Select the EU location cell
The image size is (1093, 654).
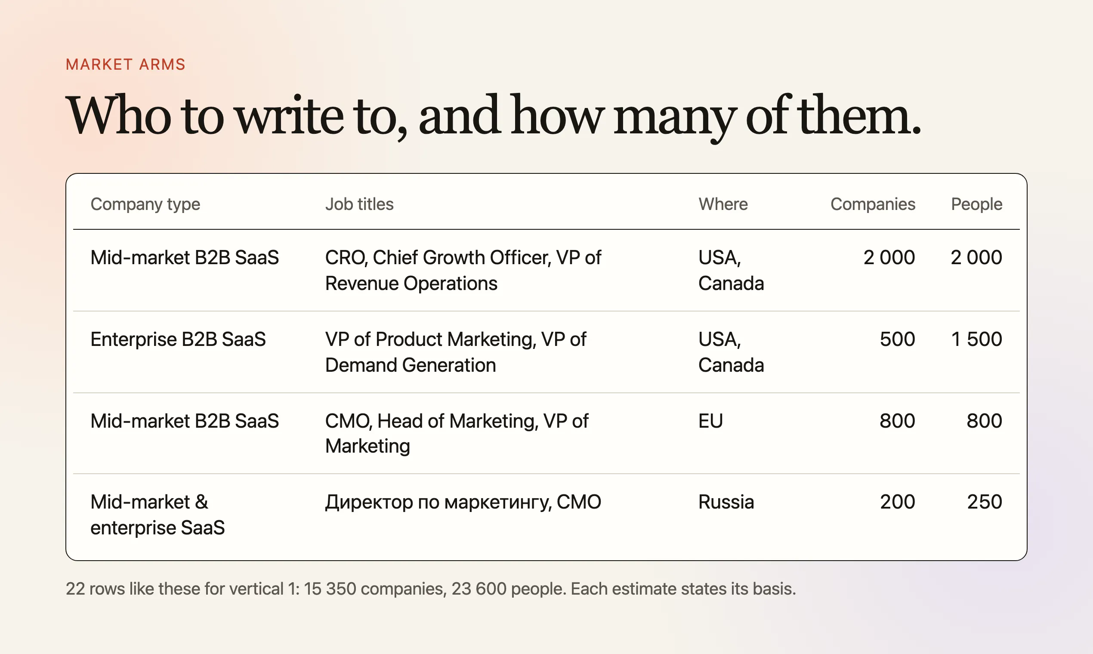pos(710,421)
